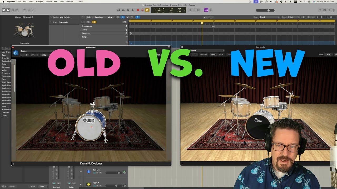Toggle the Inspector button in control bar

tap(8, 10)
